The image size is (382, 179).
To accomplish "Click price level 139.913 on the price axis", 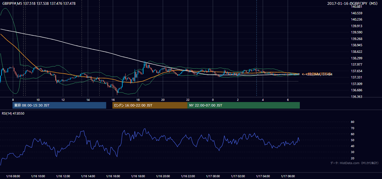I will pyautogui.click(x=357, y=26).
